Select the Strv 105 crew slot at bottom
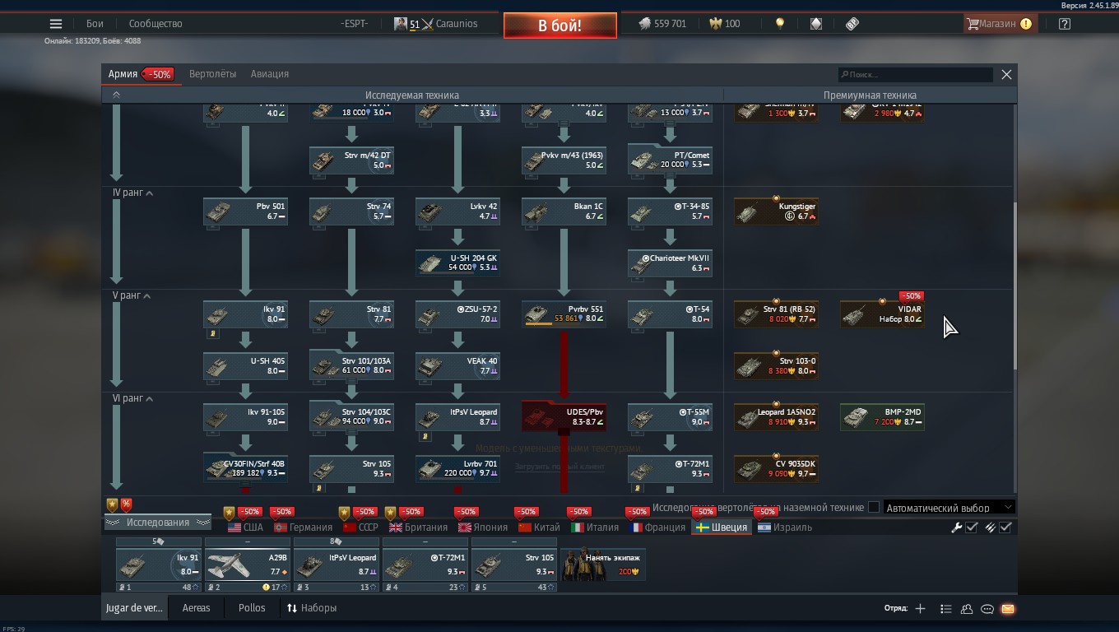The width and height of the screenshot is (1119, 632). tap(514, 565)
